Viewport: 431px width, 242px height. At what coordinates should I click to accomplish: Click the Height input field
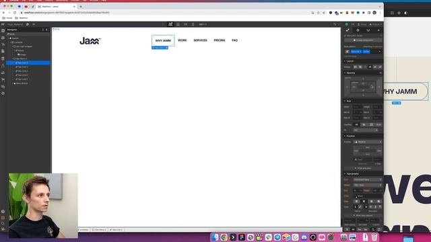click(377, 107)
